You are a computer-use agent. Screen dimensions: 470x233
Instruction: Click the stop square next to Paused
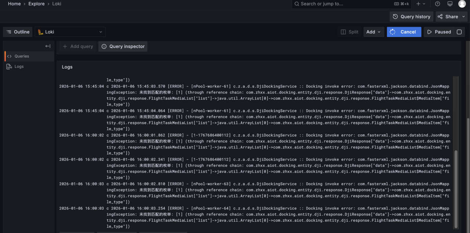459,32
